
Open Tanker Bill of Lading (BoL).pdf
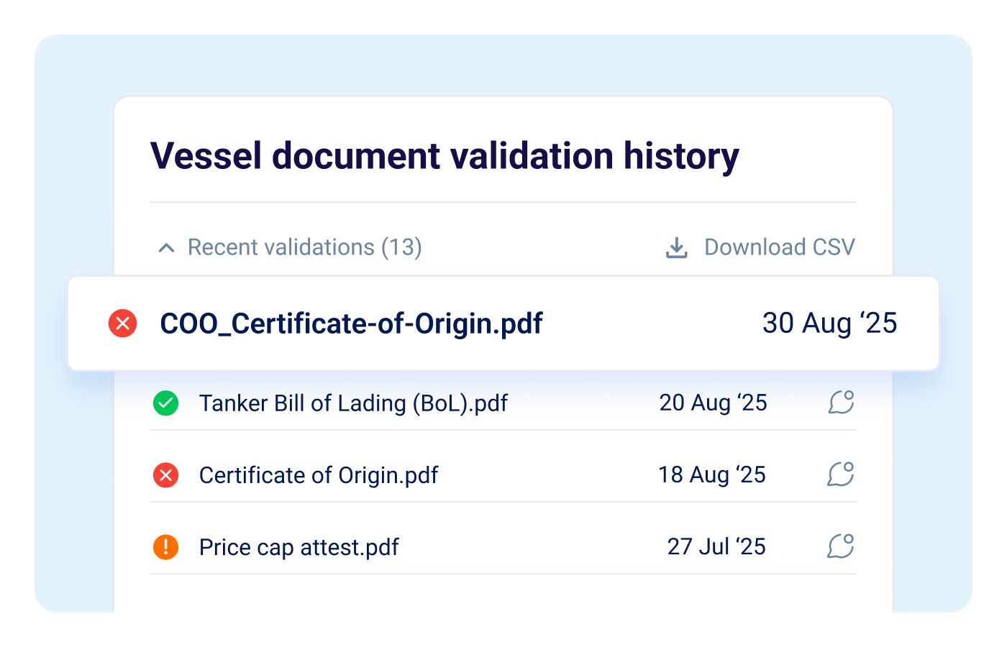[x=353, y=403]
